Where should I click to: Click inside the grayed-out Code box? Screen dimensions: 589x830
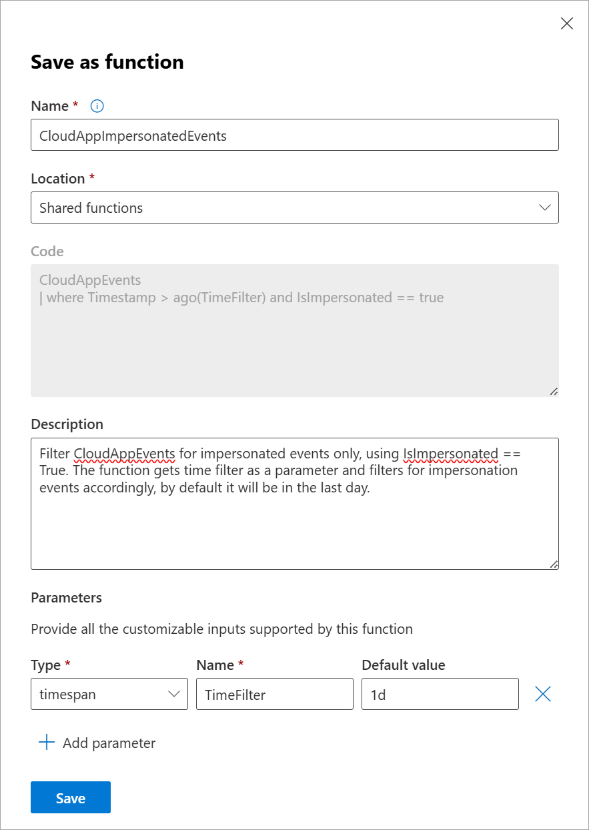click(x=294, y=334)
